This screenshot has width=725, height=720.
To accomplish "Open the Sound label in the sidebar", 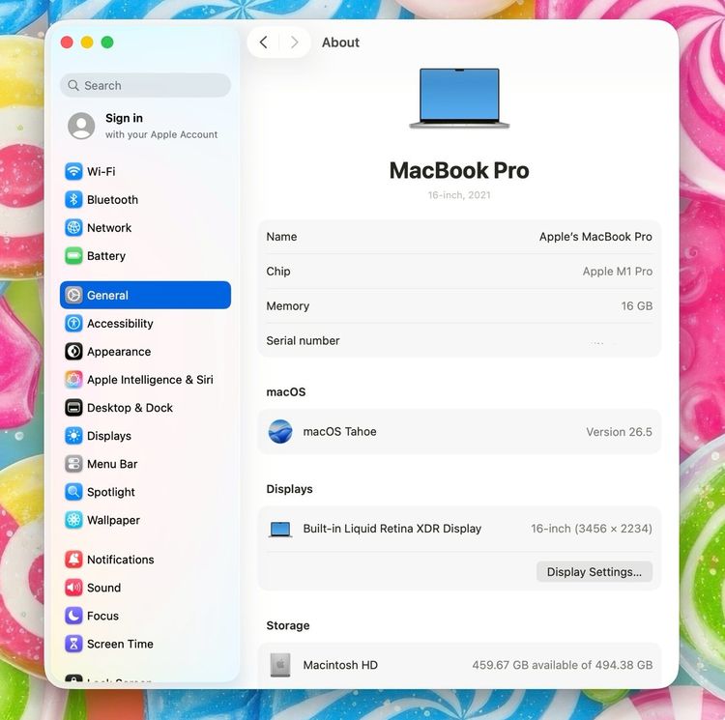I will [x=104, y=588].
